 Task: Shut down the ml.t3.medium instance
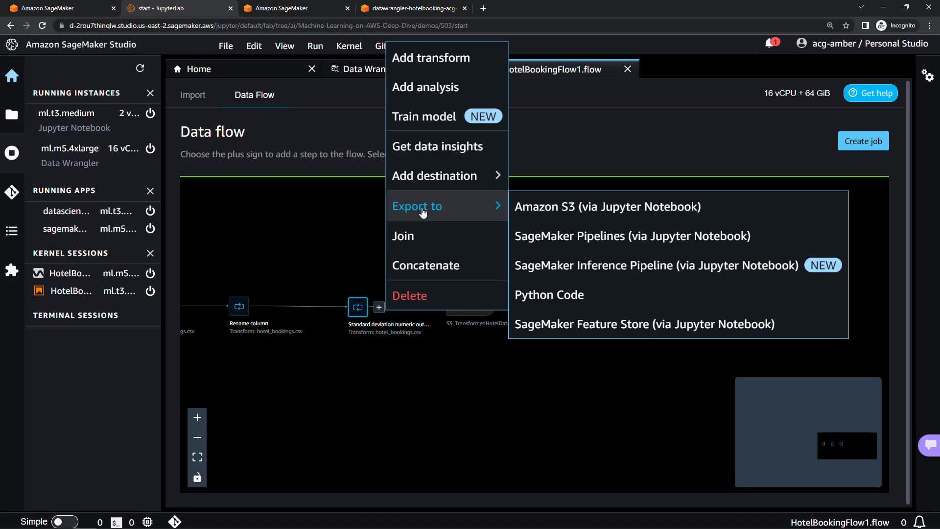pyautogui.click(x=150, y=113)
